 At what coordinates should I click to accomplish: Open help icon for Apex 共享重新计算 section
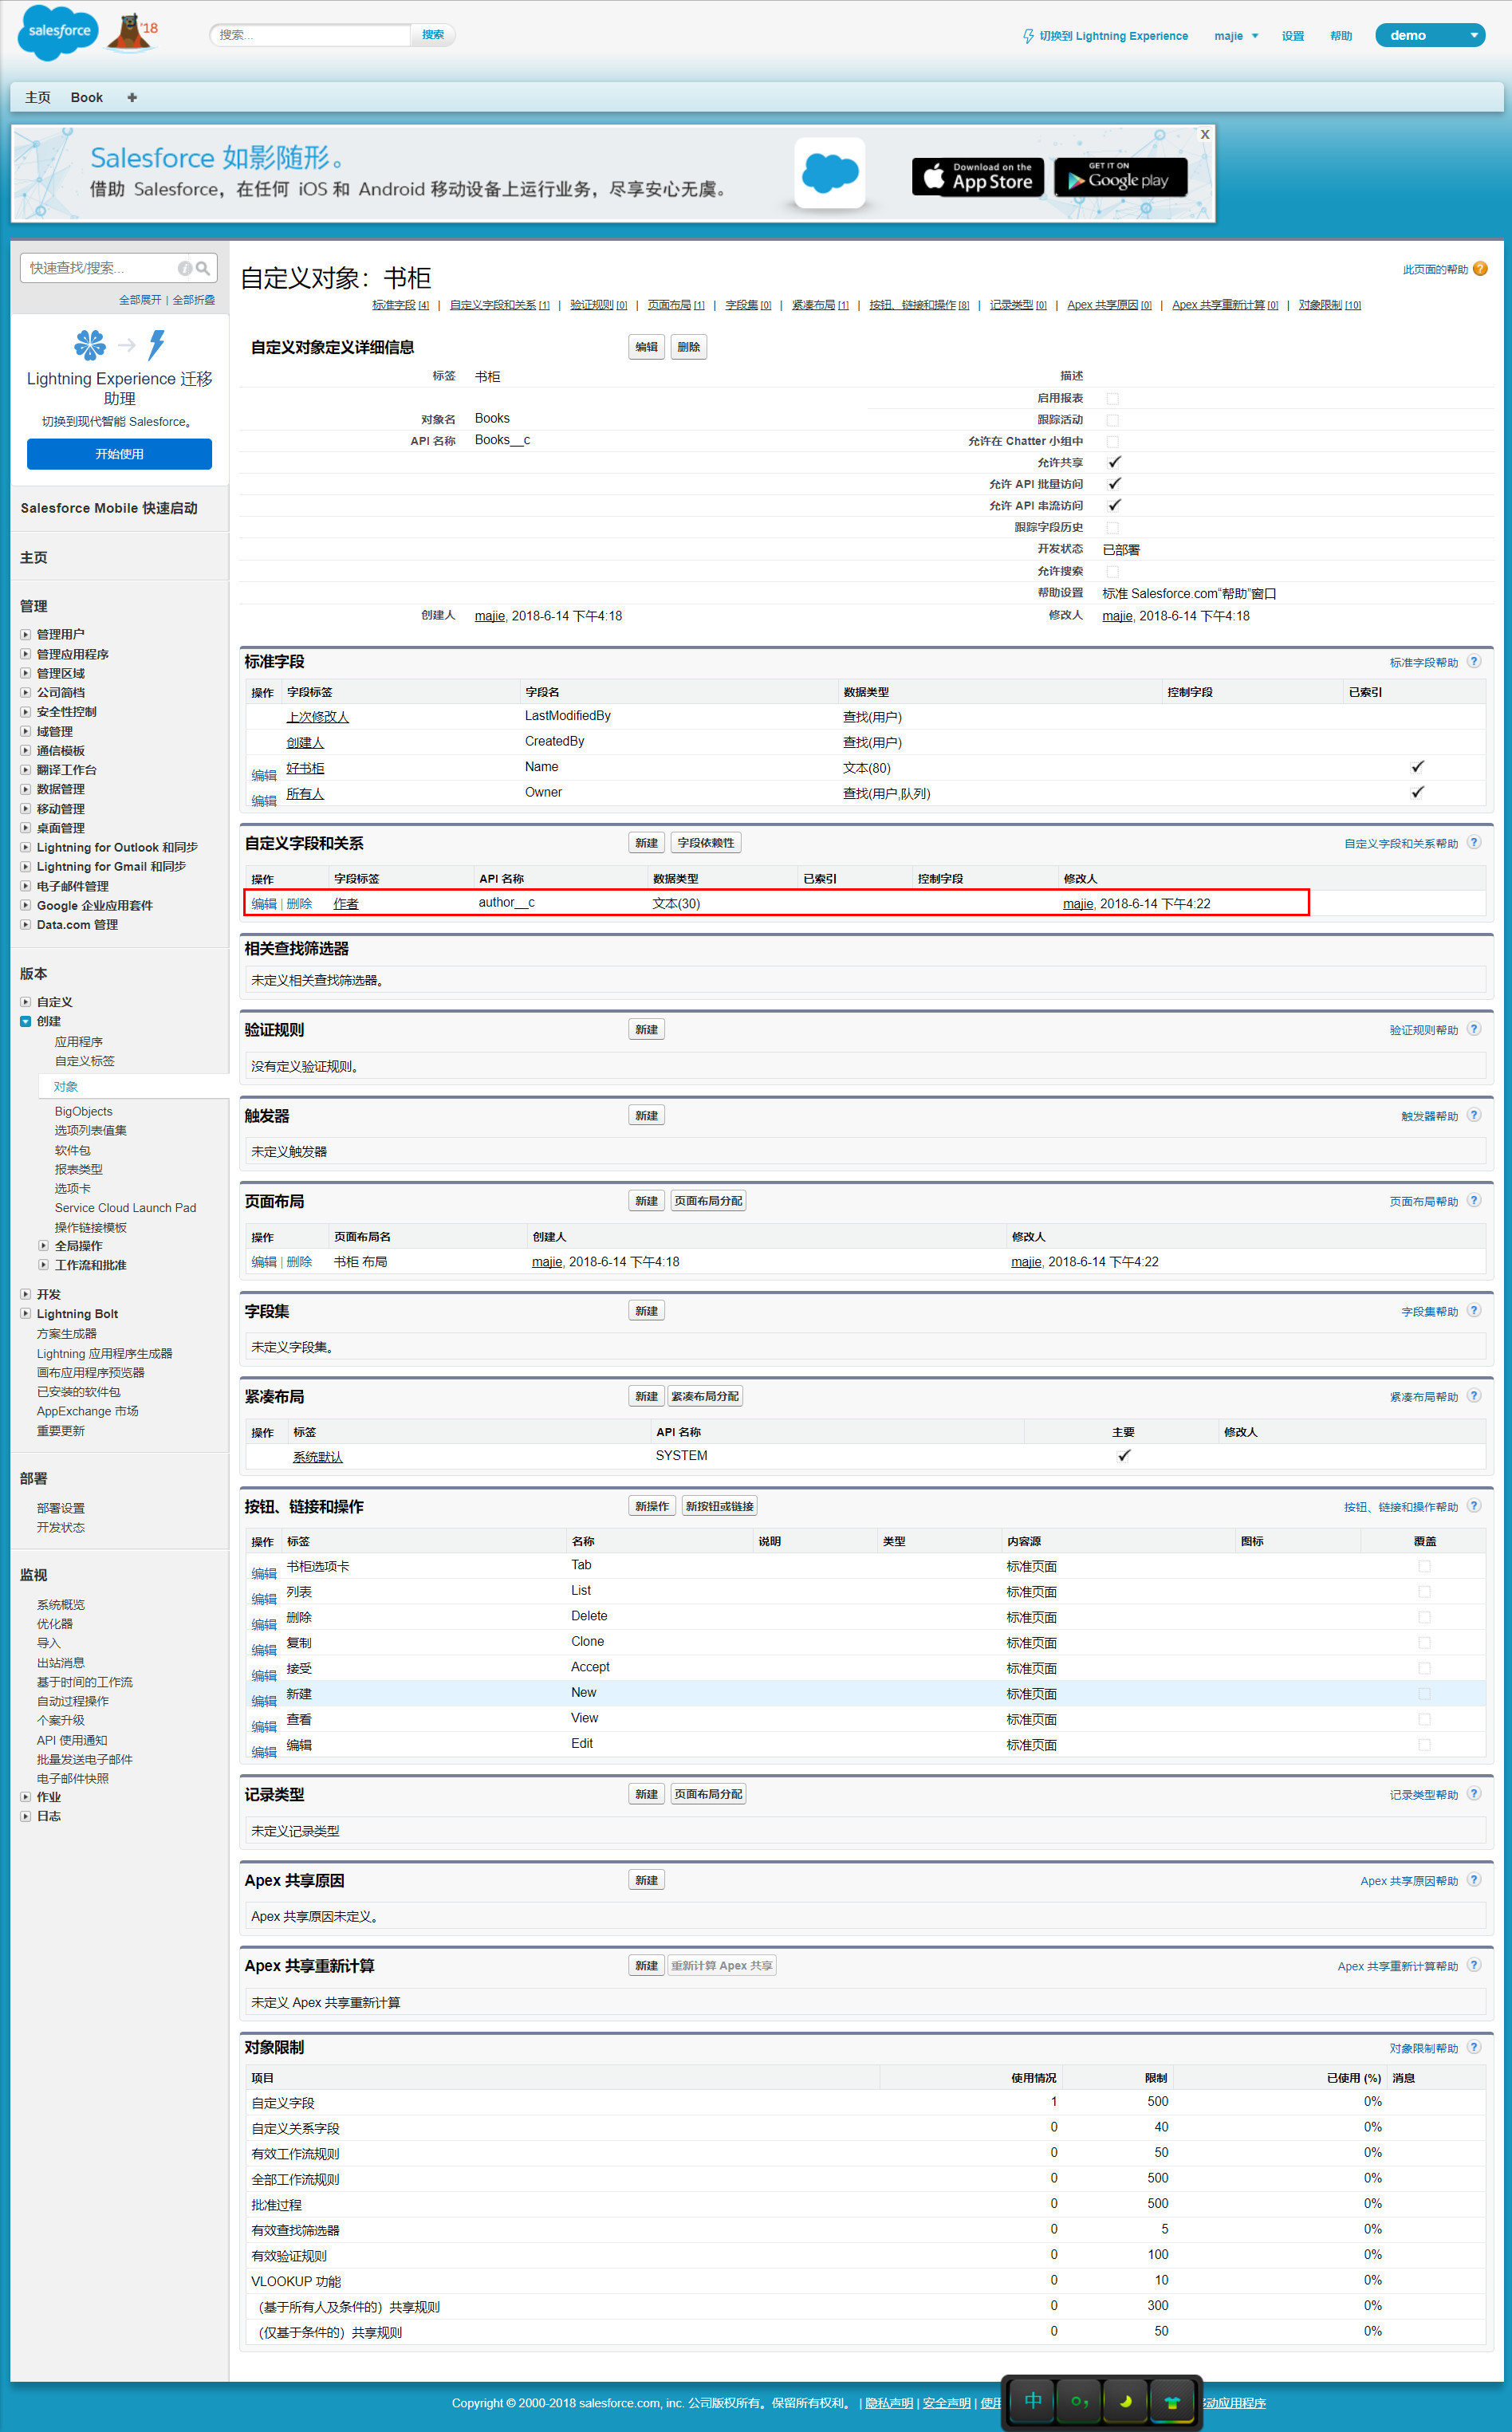[1474, 1966]
